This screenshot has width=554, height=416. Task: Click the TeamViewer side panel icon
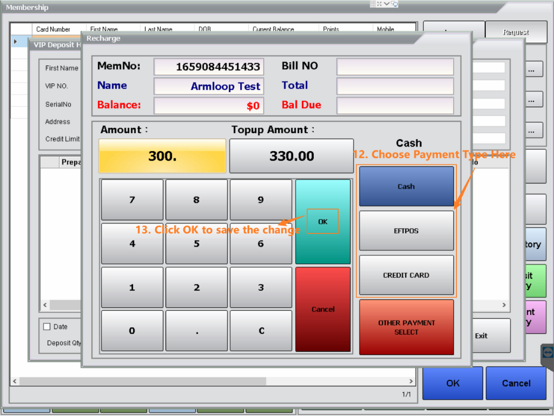click(x=548, y=352)
